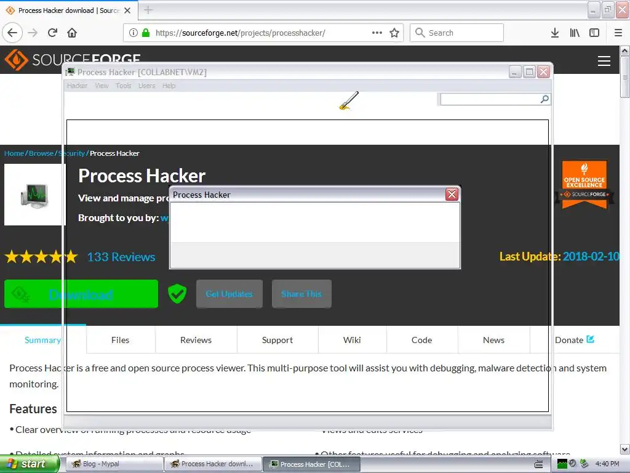Viewport: 630px width, 473px height.
Task: Open the Tools menu in Process Hacker
Action: point(123,86)
